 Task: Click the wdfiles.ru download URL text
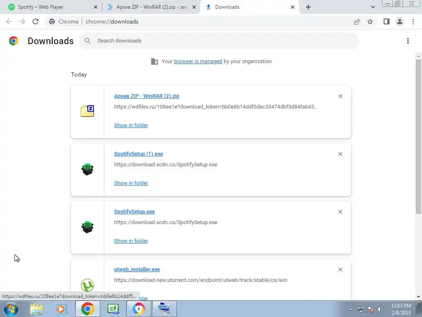click(x=216, y=107)
